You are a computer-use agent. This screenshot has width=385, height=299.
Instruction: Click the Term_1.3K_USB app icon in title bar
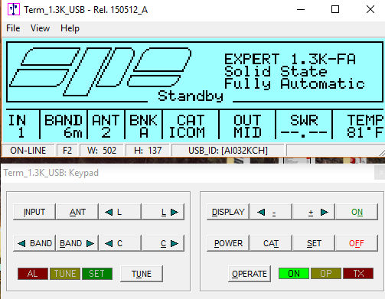(14, 10)
